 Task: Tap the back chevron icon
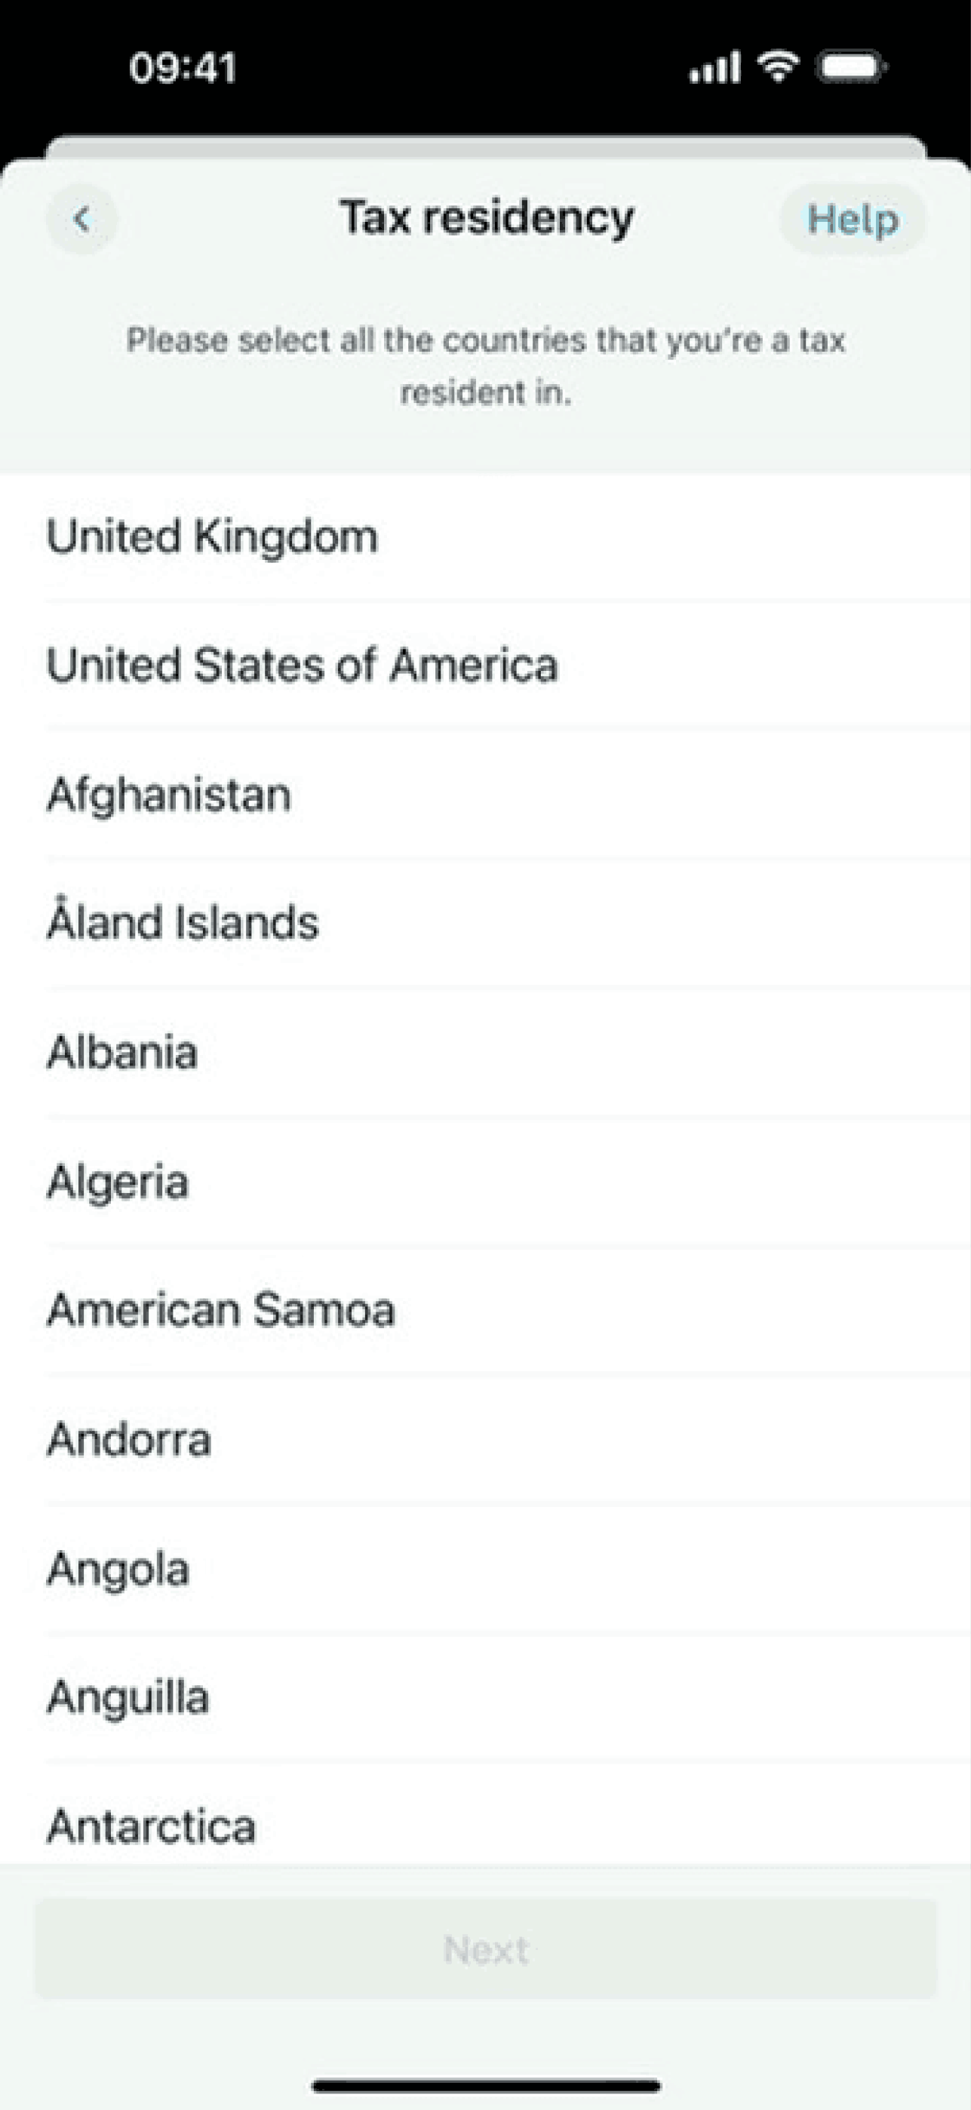(x=81, y=219)
